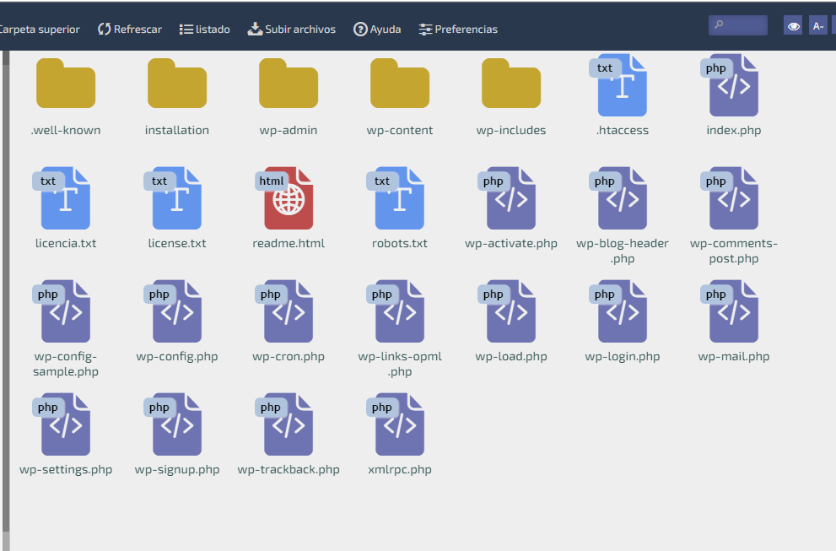Select the license.txt file icon
This screenshot has width=836, height=551.
[173, 198]
